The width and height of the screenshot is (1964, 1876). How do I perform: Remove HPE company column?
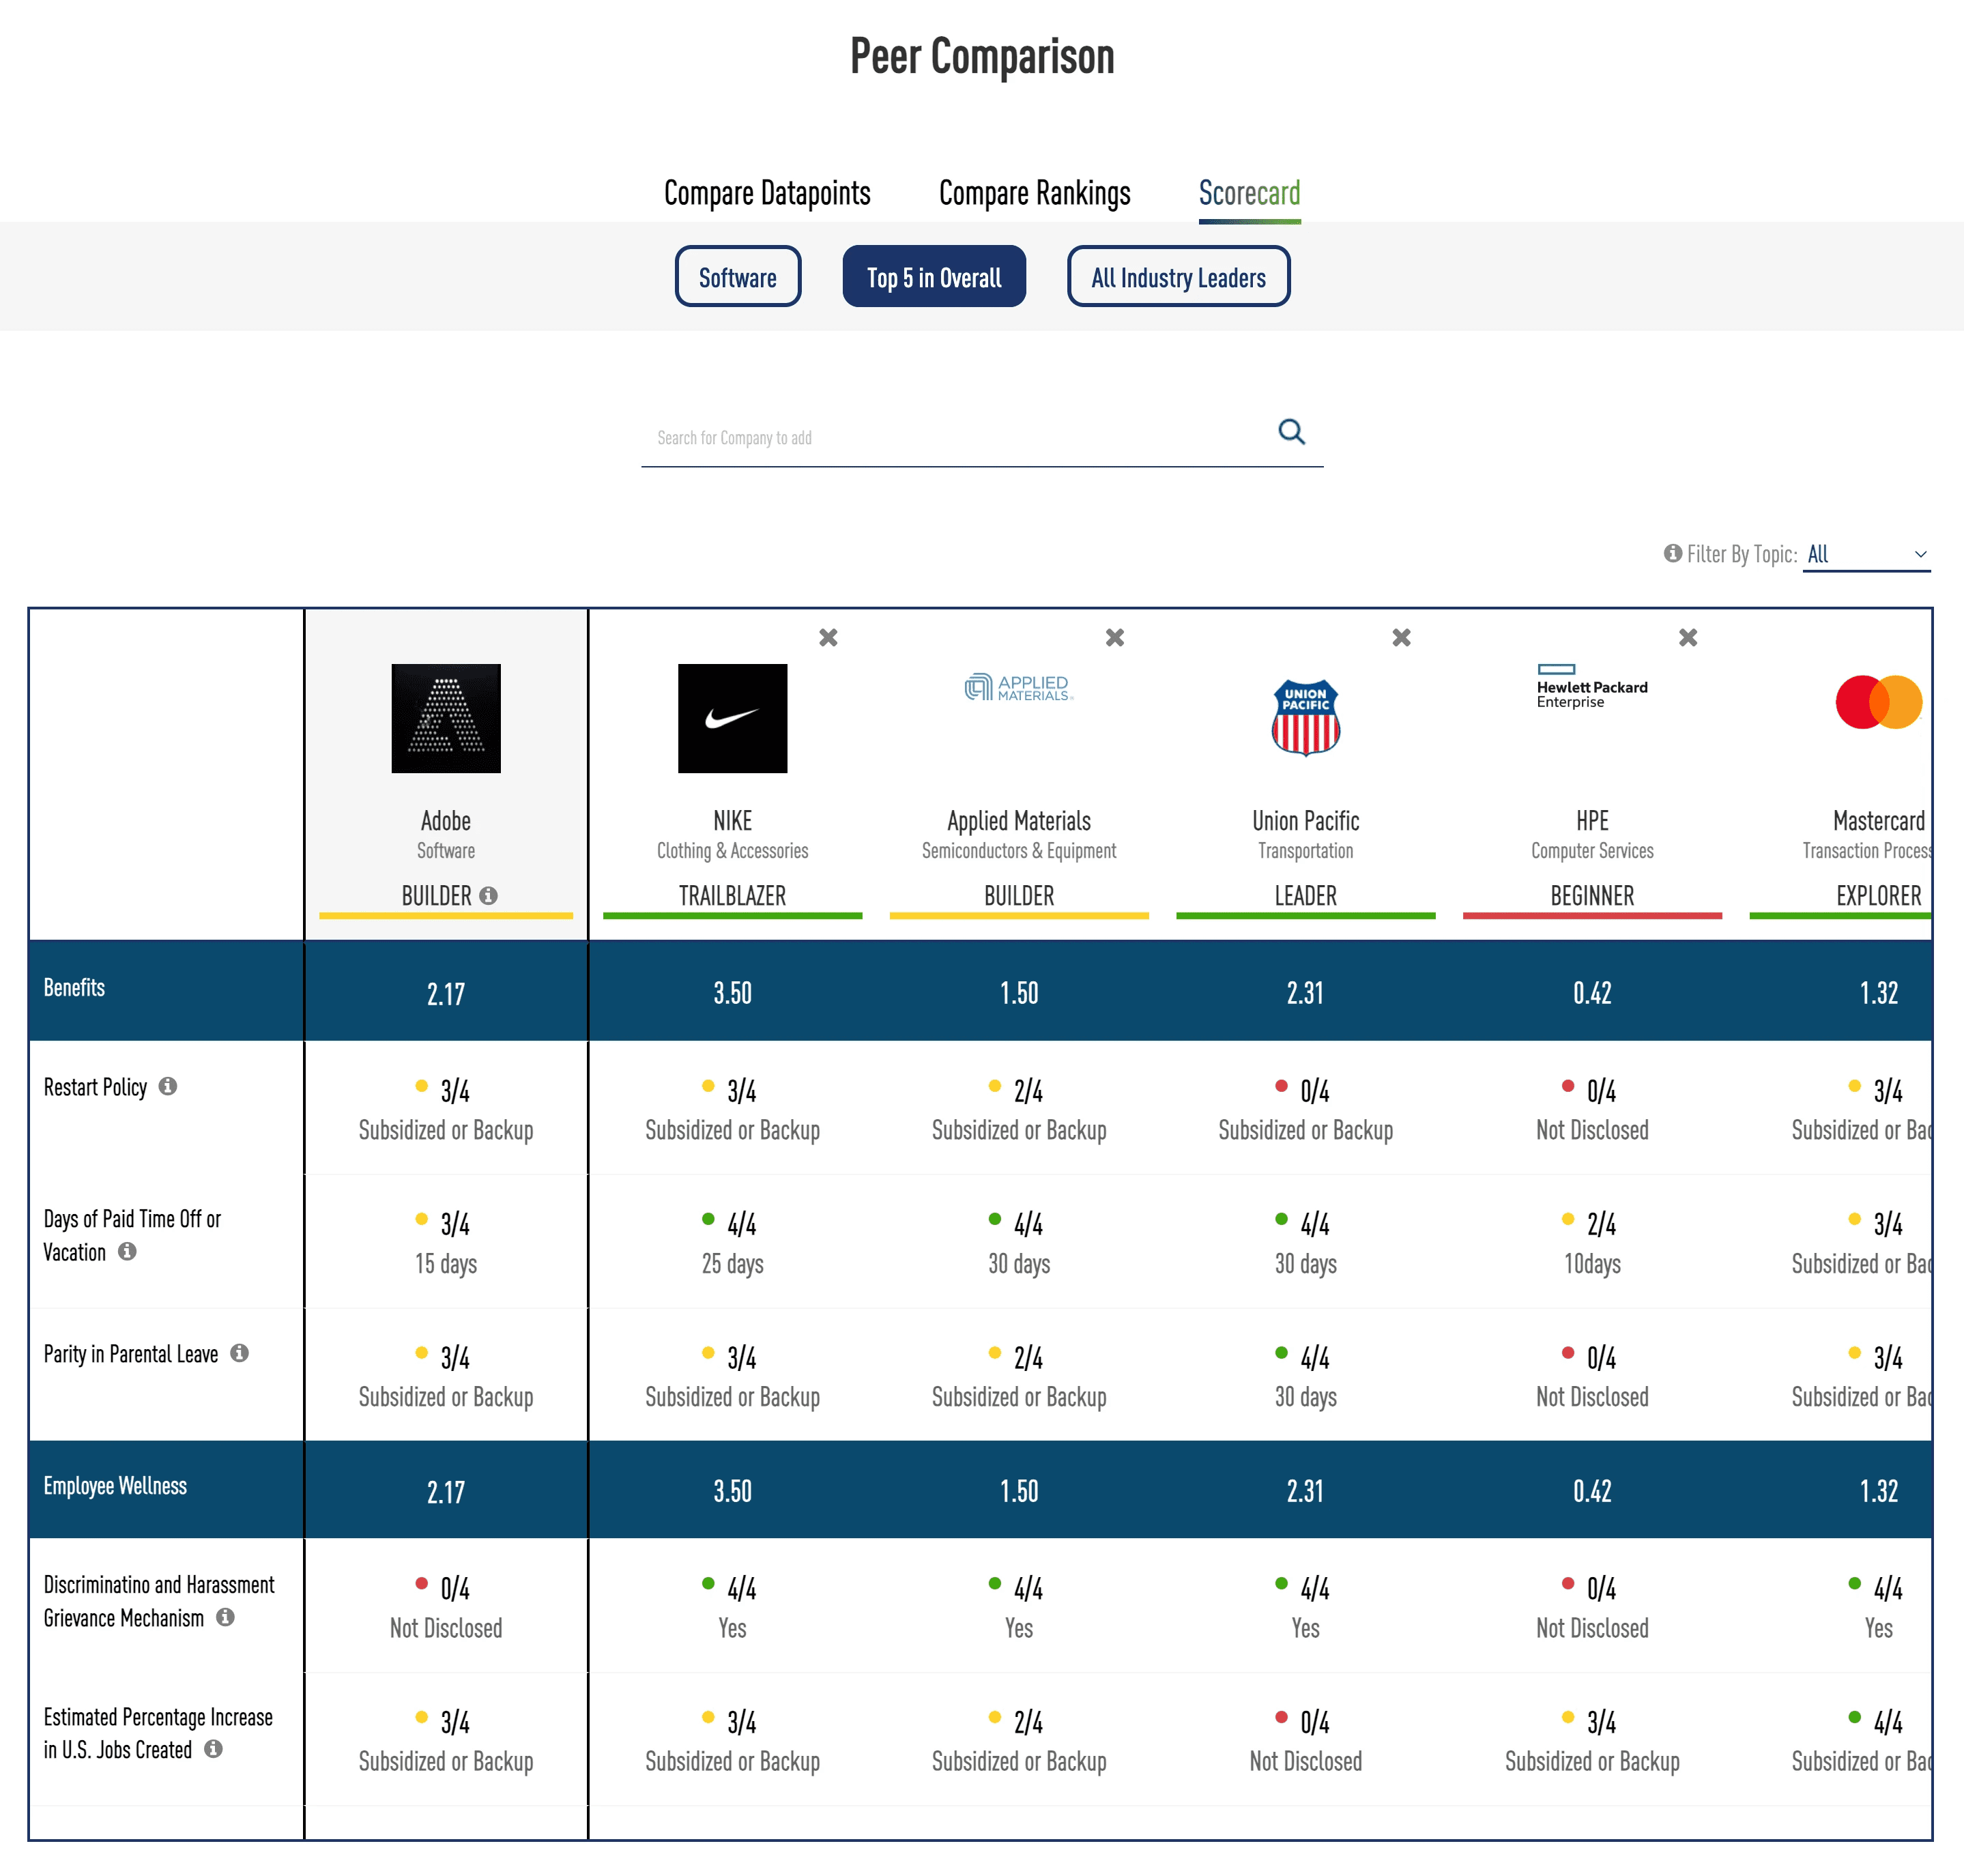pyautogui.click(x=1688, y=638)
